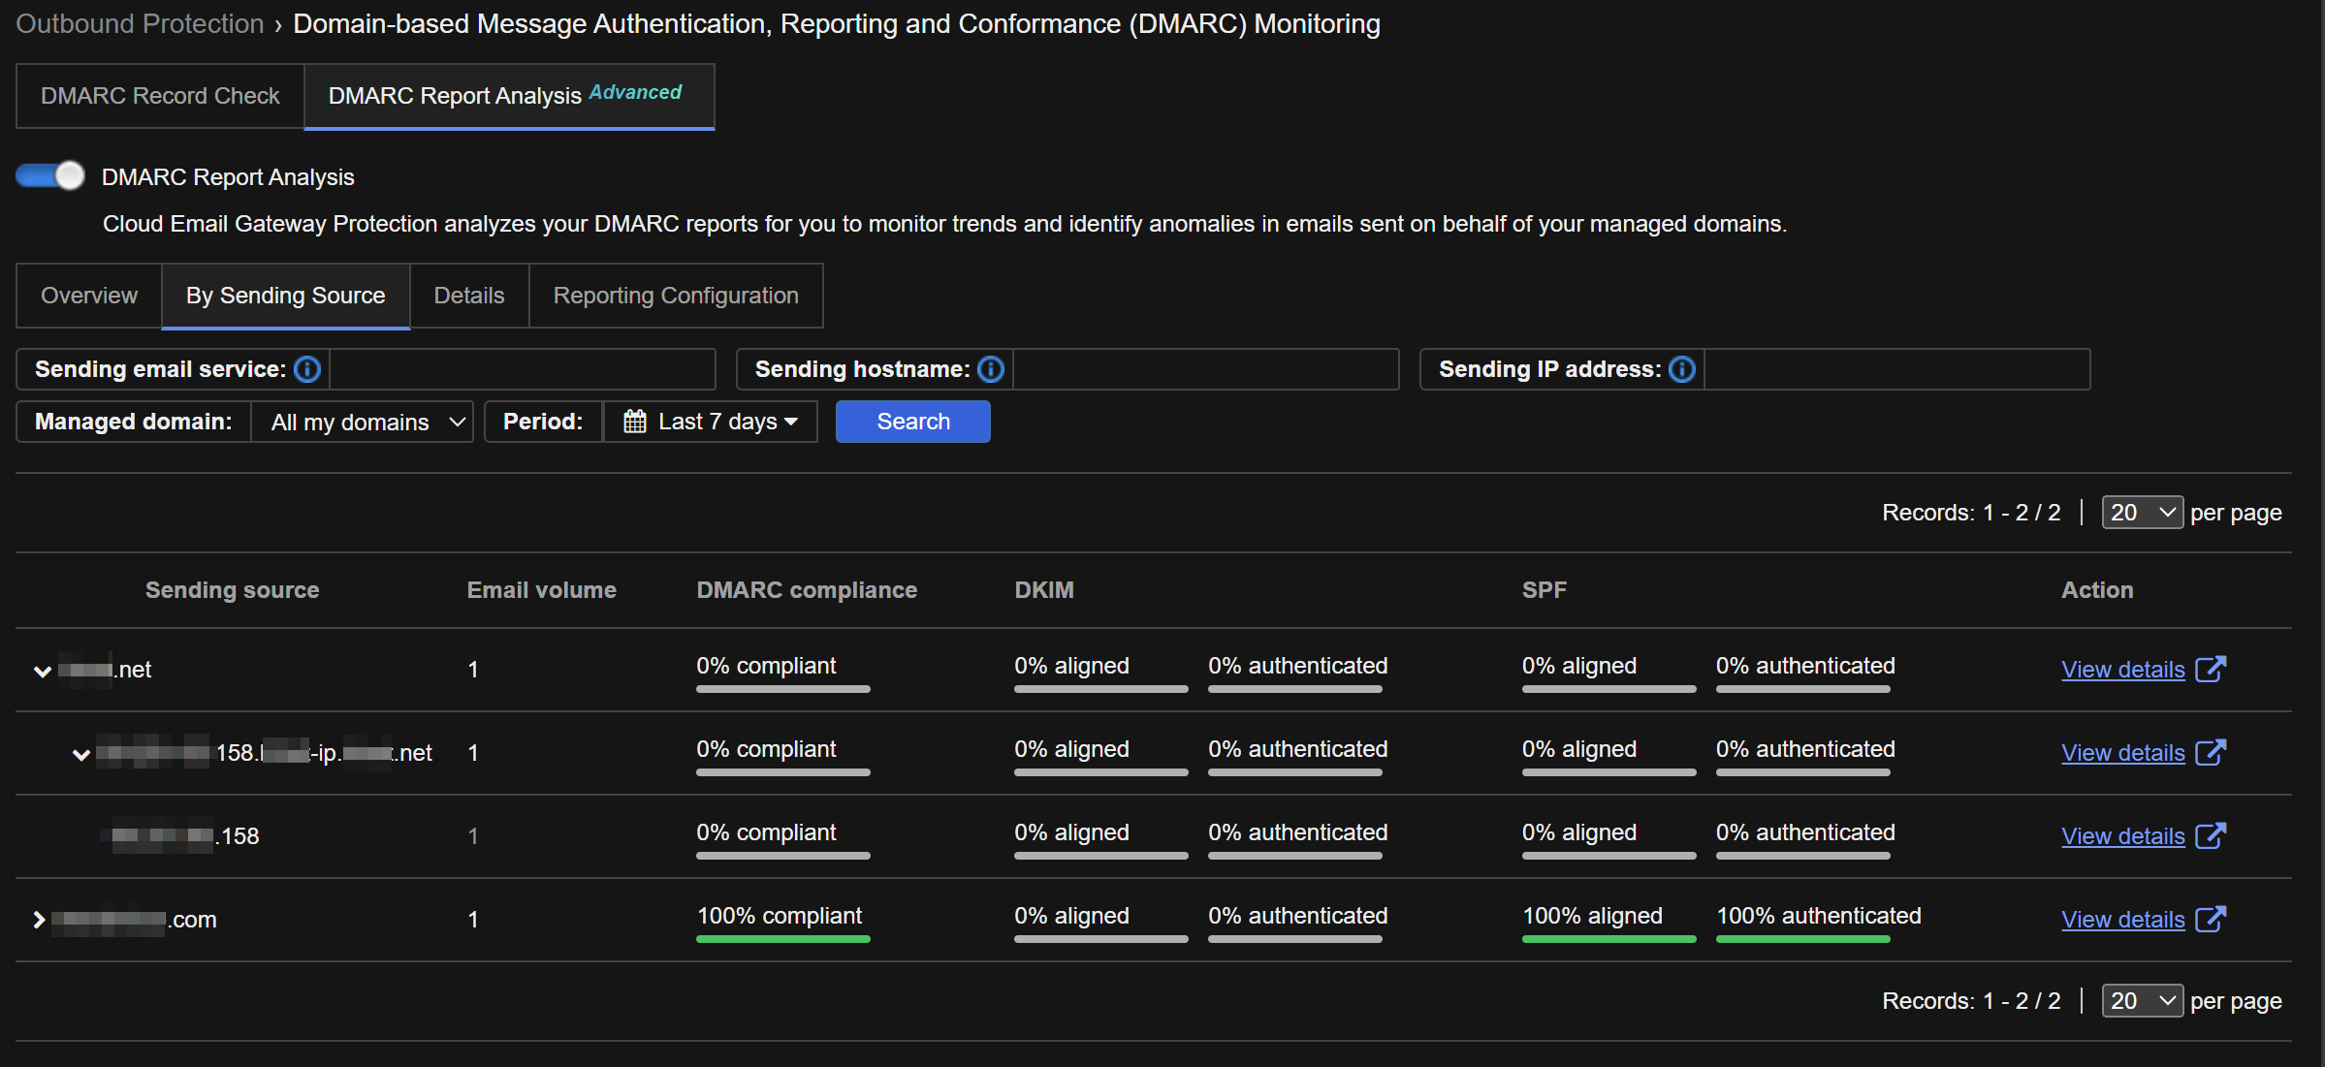The height and width of the screenshot is (1067, 2325).
Task: Switch to DMARC Record Check tab
Action: click(160, 96)
